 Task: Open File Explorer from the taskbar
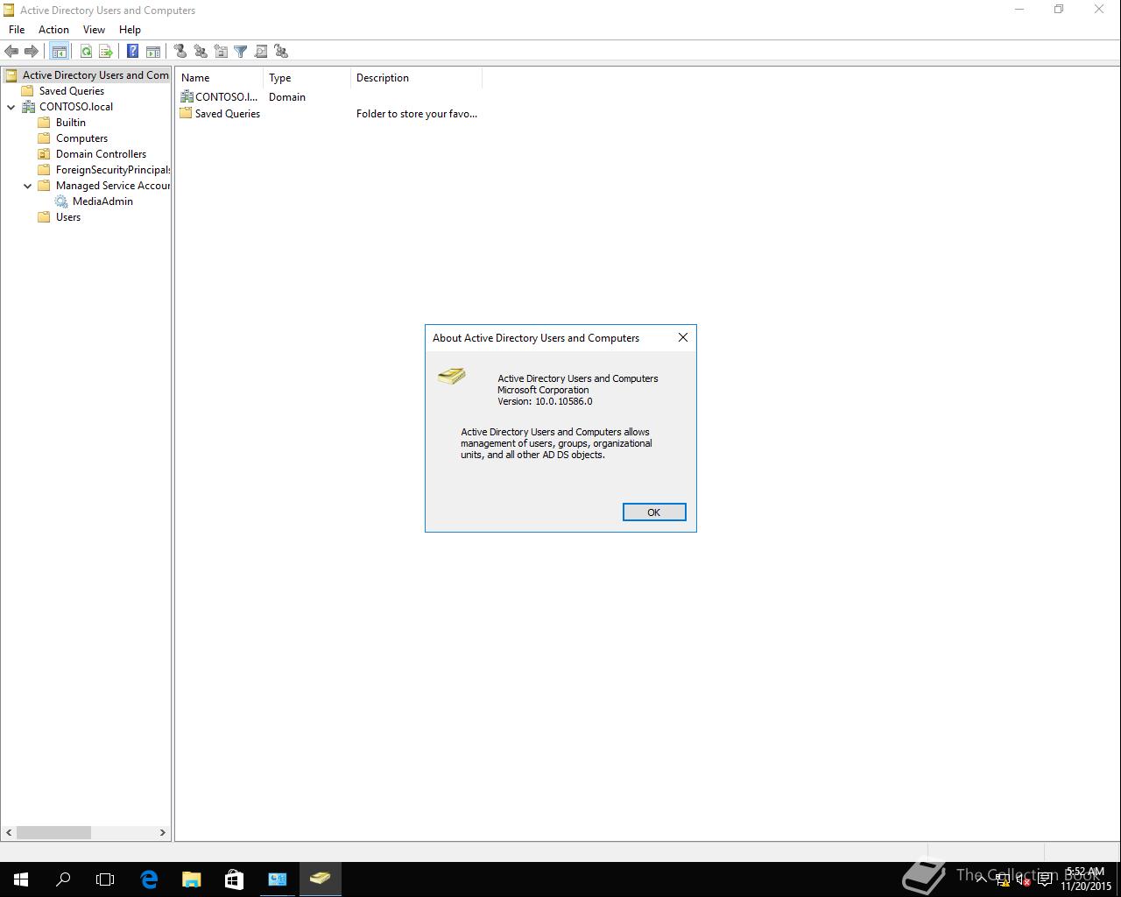(191, 879)
